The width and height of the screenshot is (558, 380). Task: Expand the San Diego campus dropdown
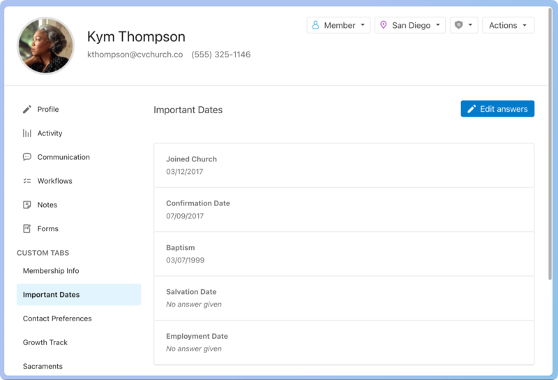410,25
